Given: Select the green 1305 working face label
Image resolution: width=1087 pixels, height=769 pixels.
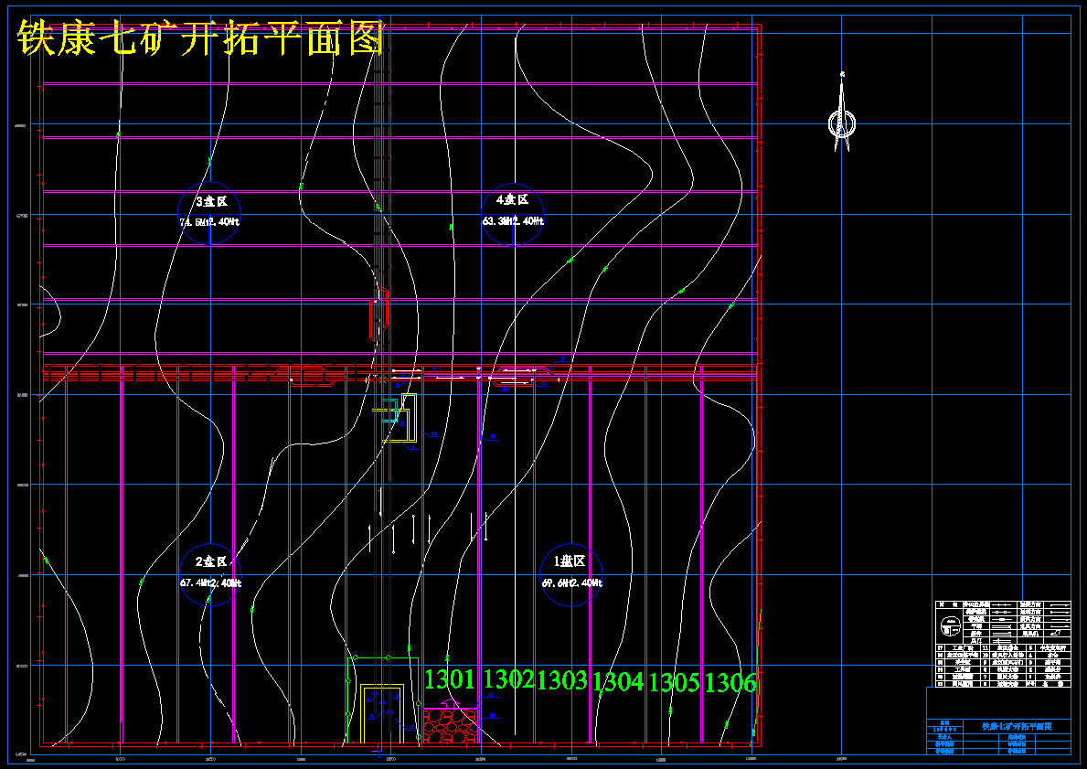Looking at the screenshot, I should click(674, 683).
